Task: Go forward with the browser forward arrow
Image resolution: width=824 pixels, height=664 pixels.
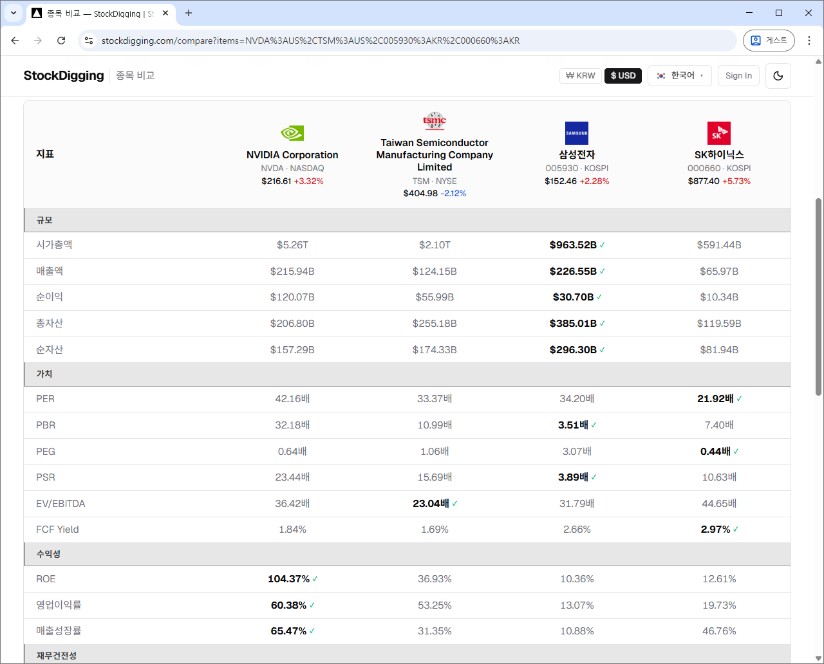Action: coord(38,41)
